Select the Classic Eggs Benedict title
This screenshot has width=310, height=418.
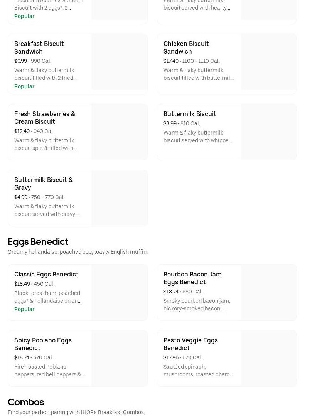pos(46,274)
